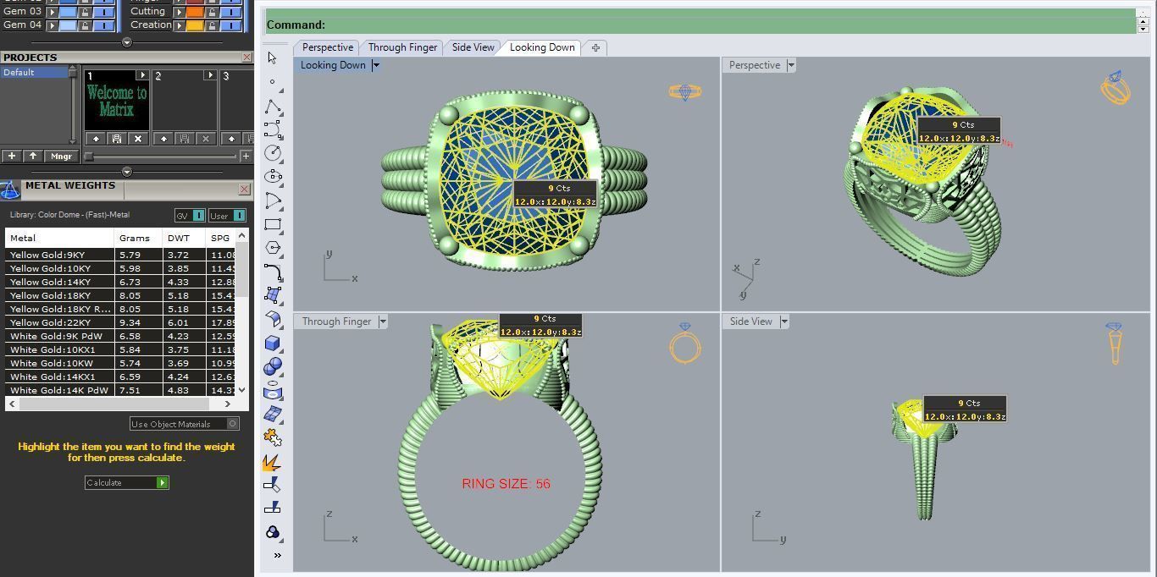This screenshot has width=1157, height=577.
Task: Expand Cutting layer arrow
Action: click(x=179, y=12)
